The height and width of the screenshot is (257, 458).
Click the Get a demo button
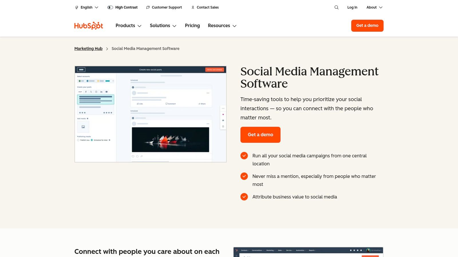(x=260, y=134)
